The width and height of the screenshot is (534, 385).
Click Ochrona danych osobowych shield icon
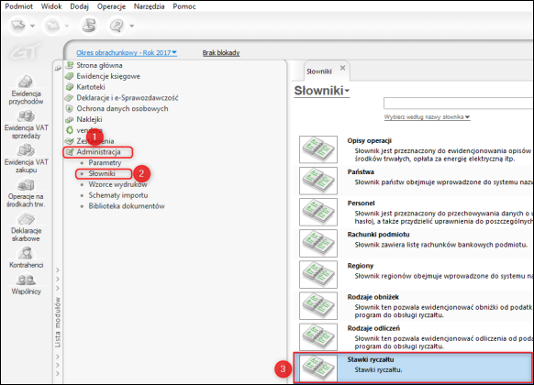click(x=70, y=108)
